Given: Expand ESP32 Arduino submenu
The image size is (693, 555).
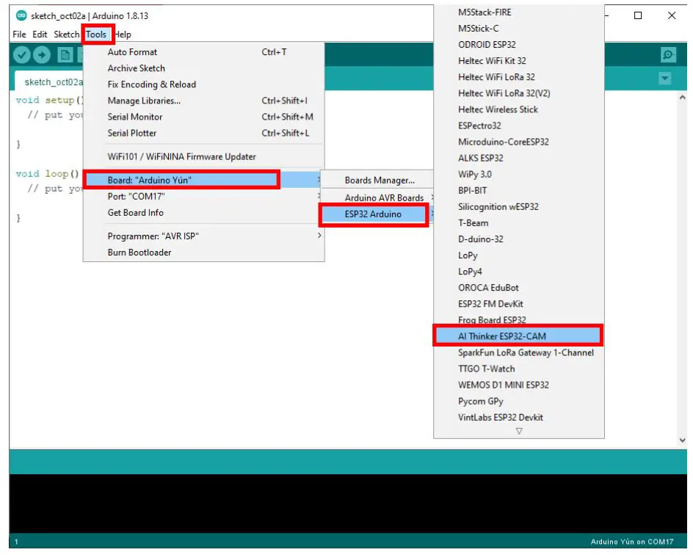Looking at the screenshot, I should point(377,214).
